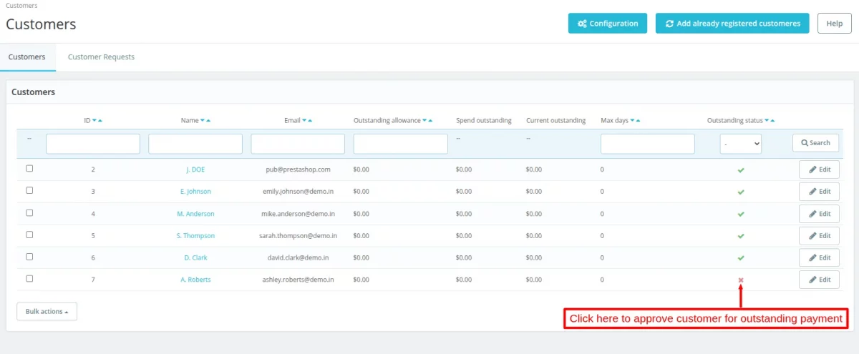Edit customer E. Johnson
This screenshot has height=354, width=859.
click(819, 192)
